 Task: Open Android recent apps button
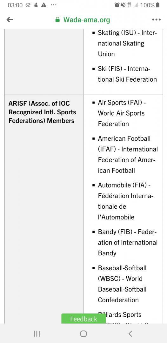(x=37, y=333)
